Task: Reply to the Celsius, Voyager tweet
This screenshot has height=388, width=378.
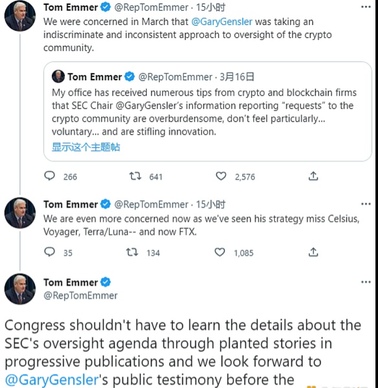Action: (50, 252)
